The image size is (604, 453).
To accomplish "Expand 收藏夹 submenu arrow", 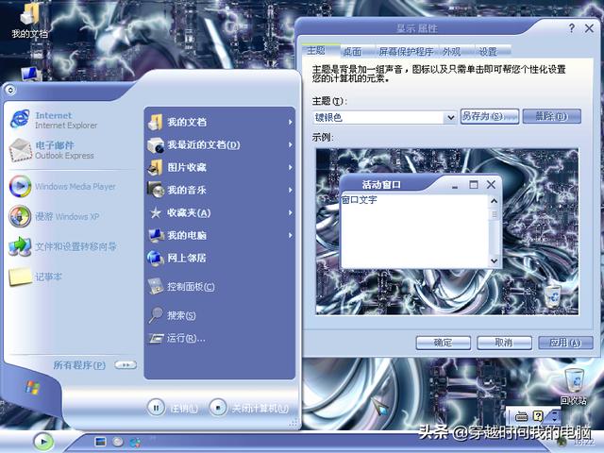I will tap(291, 212).
